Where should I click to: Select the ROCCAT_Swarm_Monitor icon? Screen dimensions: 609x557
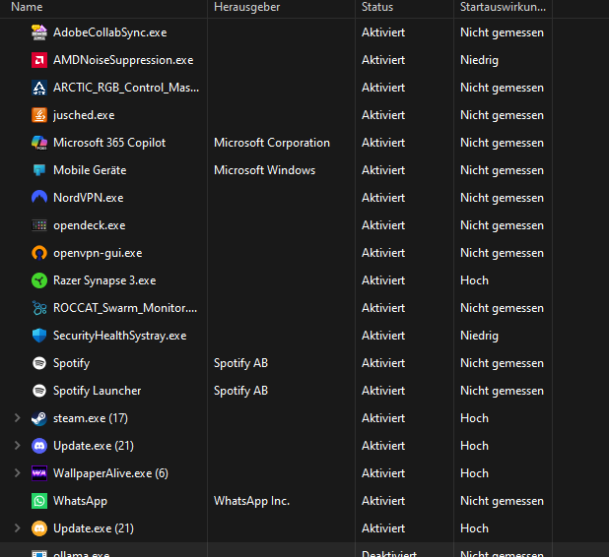point(39,308)
